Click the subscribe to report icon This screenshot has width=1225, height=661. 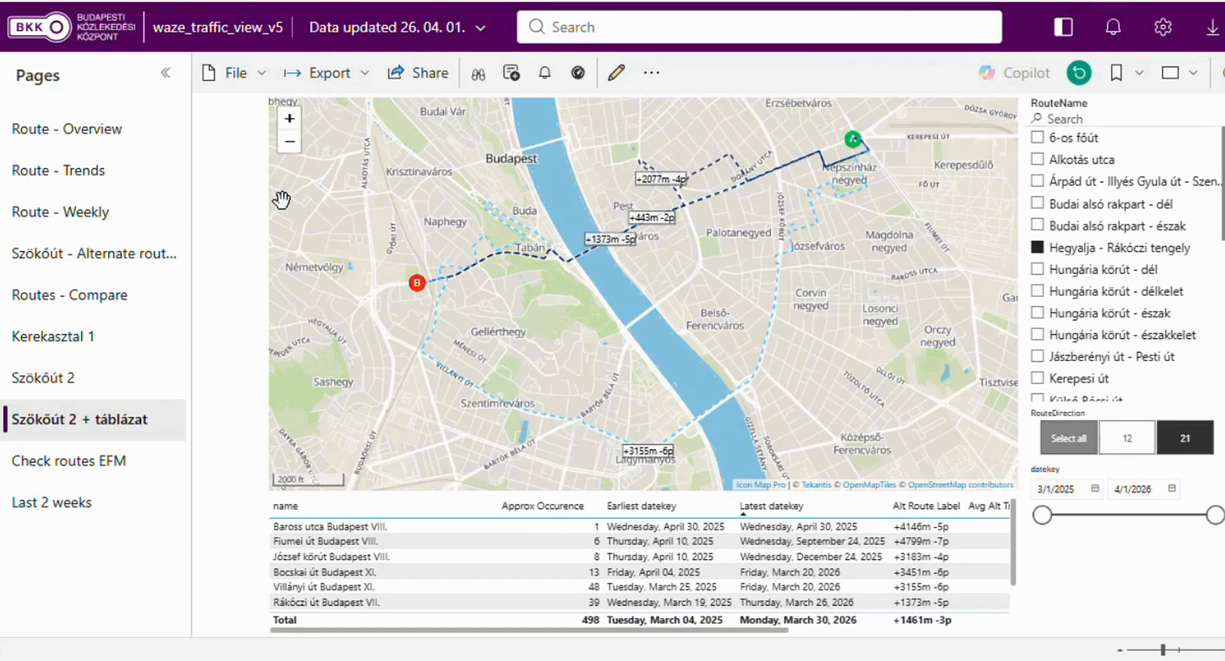click(x=511, y=73)
